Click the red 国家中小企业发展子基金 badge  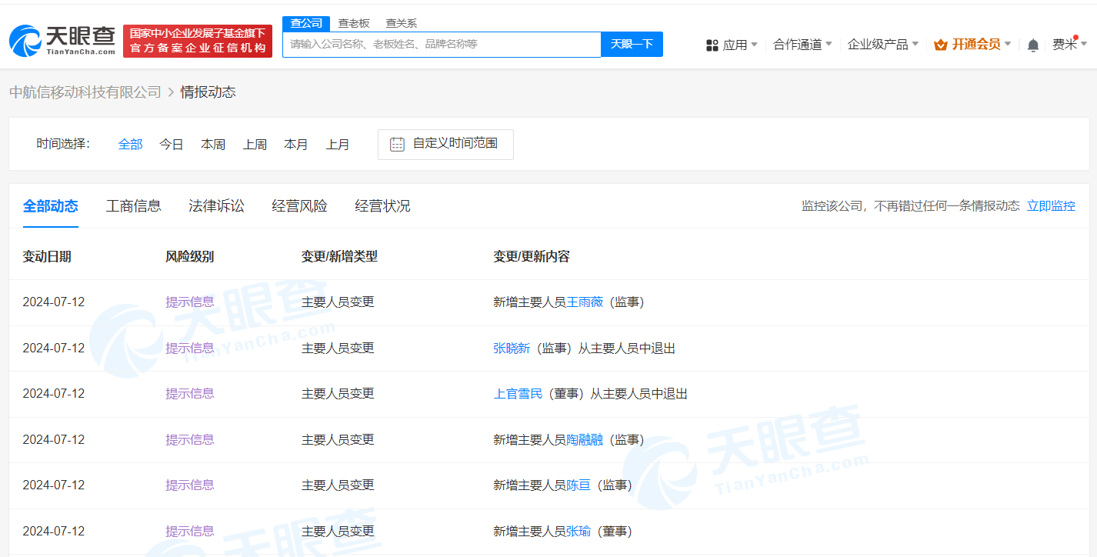coord(197,40)
